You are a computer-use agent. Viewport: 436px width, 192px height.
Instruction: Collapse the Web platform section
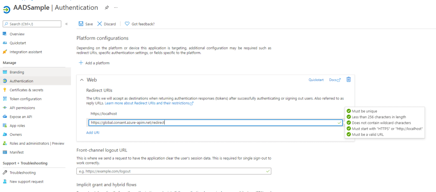82,80
